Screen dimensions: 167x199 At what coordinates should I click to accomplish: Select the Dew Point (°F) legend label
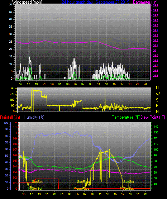pyautogui.click(x=153, y=117)
